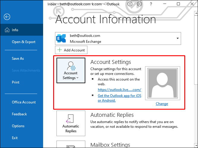Click the profile picture placeholder

162,84
